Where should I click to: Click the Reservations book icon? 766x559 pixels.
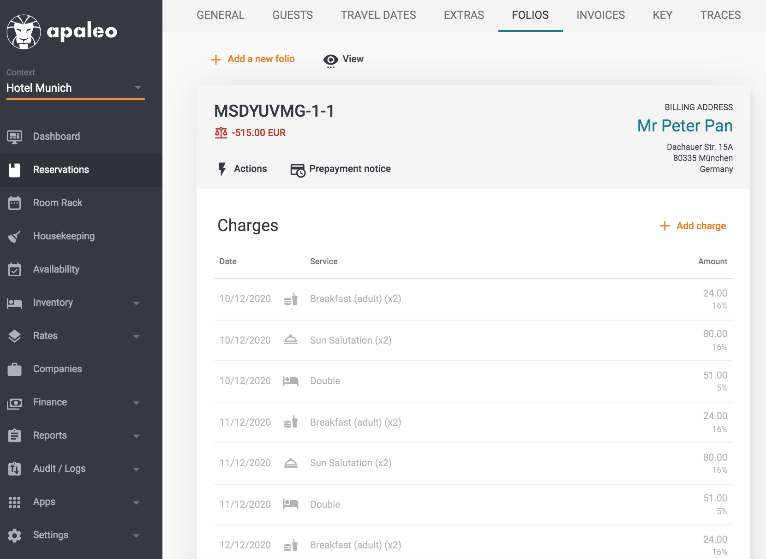(x=15, y=170)
